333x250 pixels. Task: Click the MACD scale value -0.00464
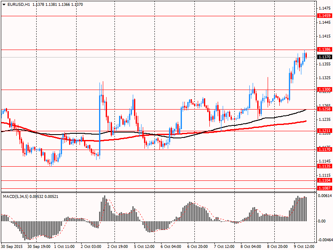(325, 240)
